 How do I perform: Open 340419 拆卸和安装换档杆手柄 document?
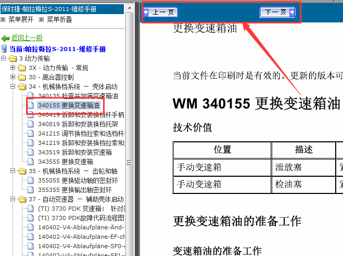point(81,115)
